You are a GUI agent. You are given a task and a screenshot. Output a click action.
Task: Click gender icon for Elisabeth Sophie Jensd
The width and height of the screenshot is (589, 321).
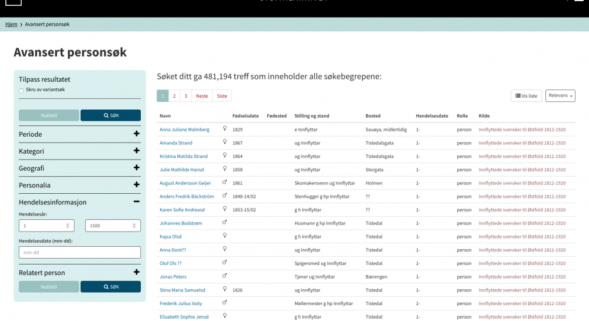click(224, 316)
